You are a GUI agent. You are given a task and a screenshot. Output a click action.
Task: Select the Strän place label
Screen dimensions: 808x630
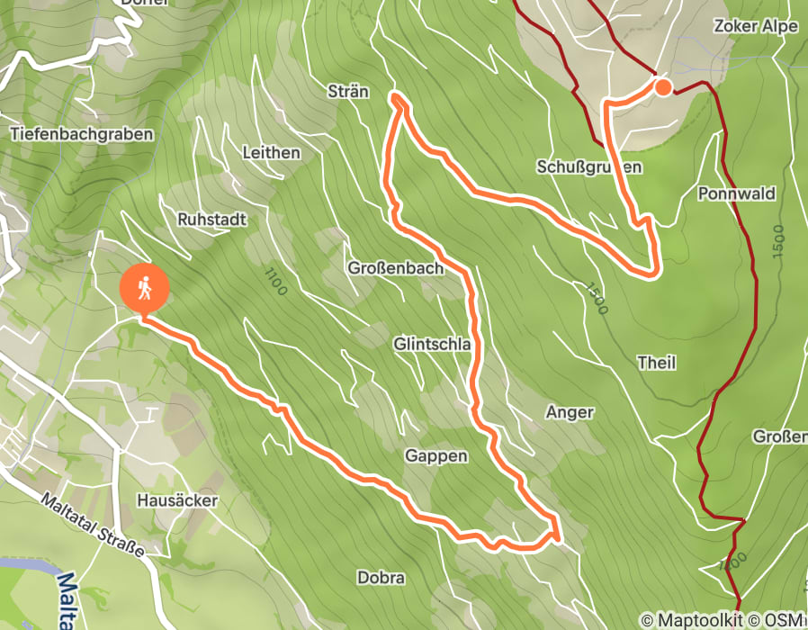[348, 92]
